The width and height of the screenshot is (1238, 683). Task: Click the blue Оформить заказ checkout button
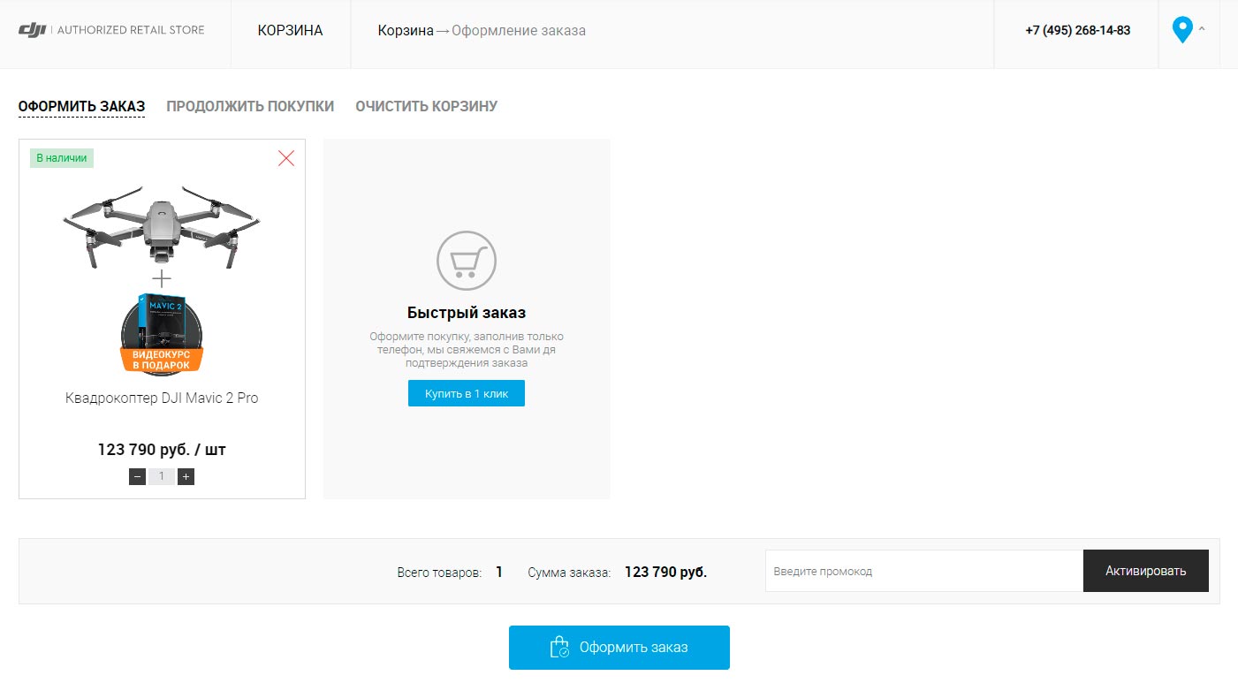(x=619, y=648)
